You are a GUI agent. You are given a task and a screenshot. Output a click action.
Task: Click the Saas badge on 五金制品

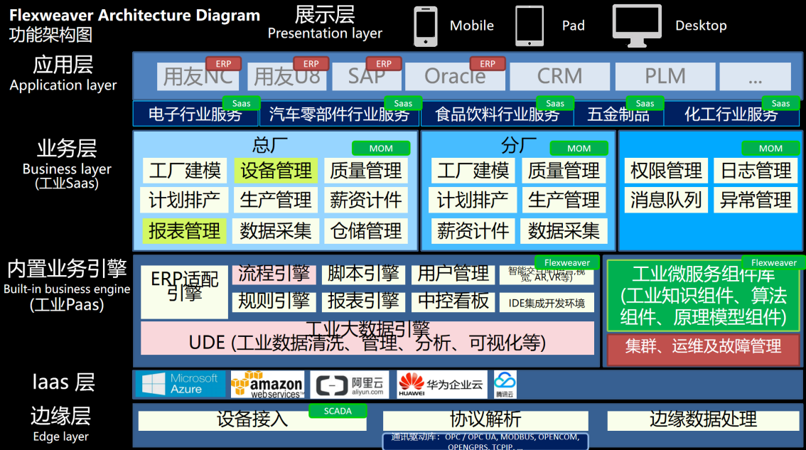(x=645, y=103)
